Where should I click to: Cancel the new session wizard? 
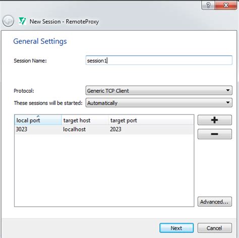point(215,228)
